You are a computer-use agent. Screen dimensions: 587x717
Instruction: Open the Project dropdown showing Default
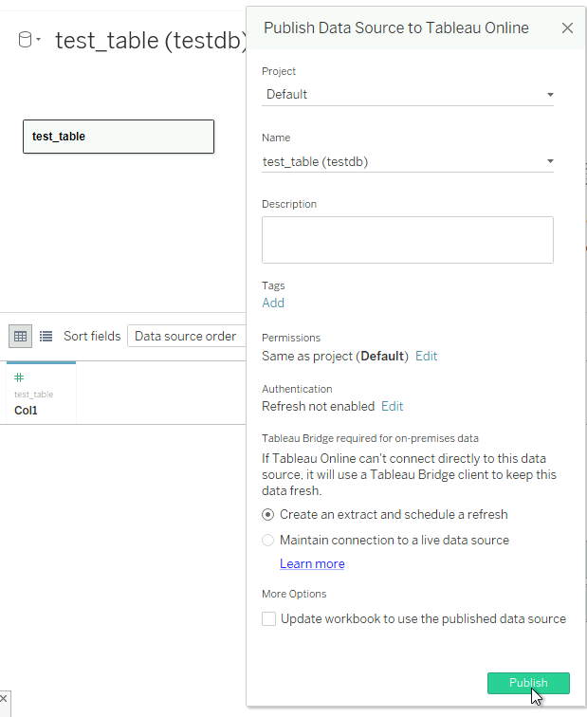point(408,94)
